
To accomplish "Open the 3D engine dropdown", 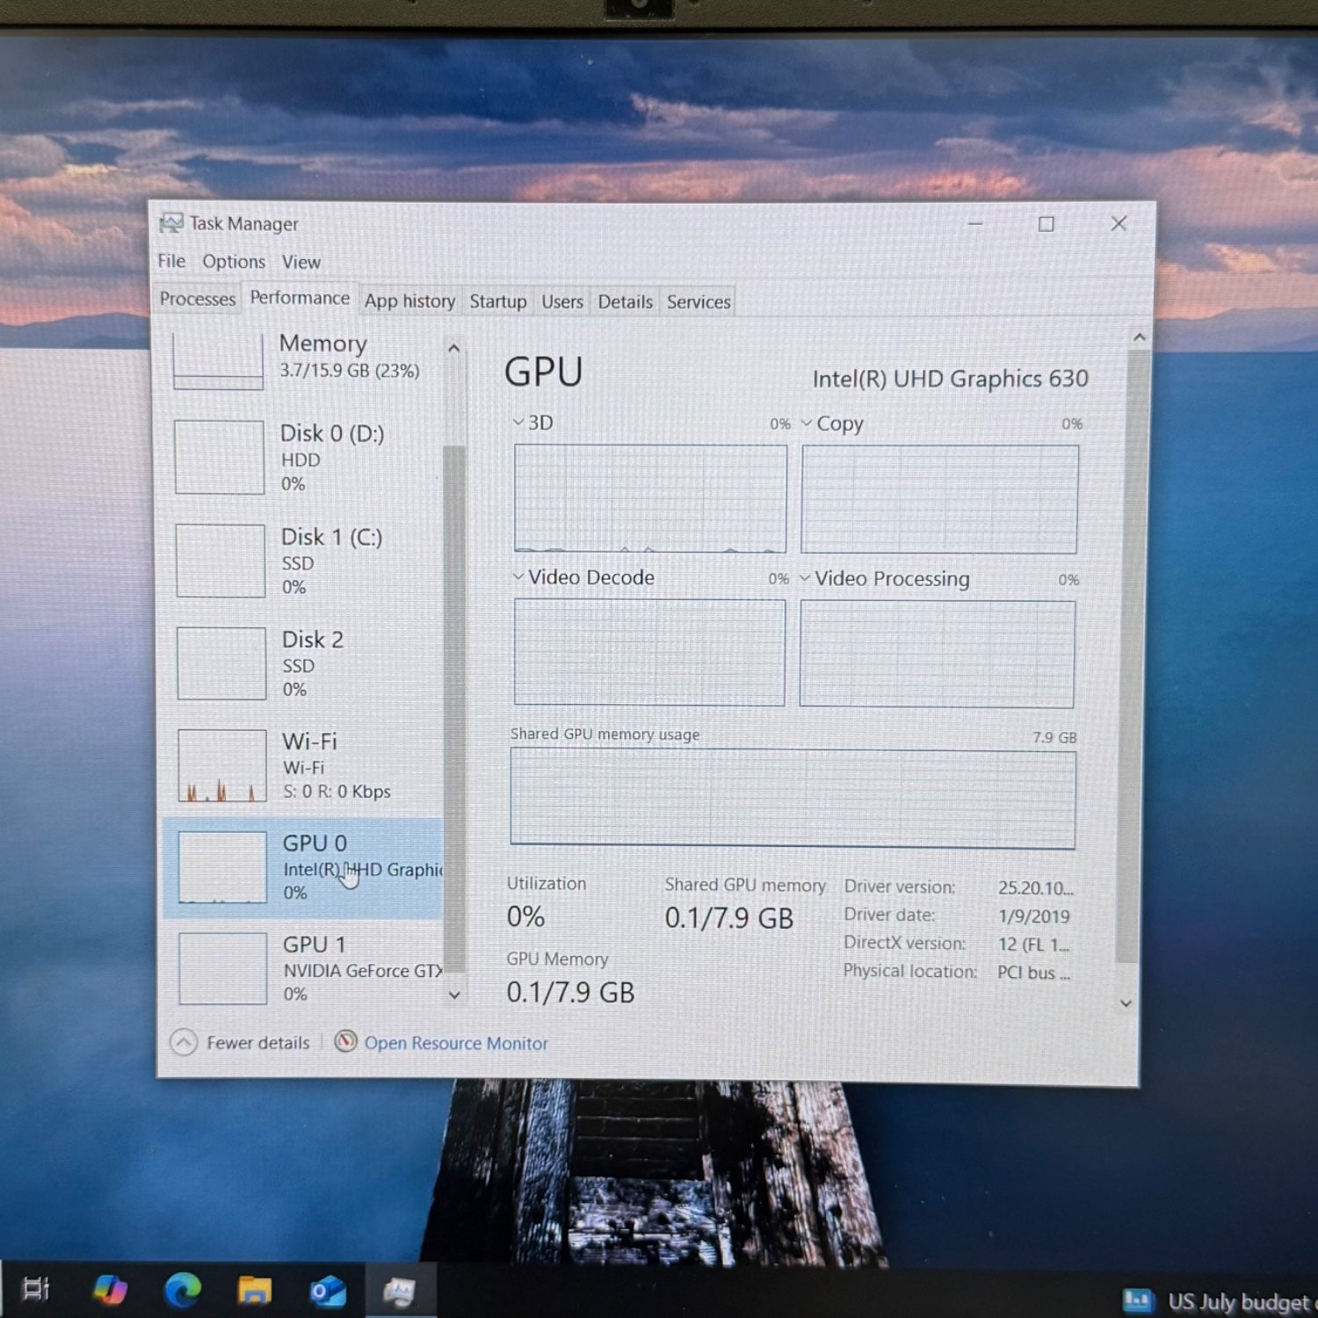I will (x=518, y=422).
